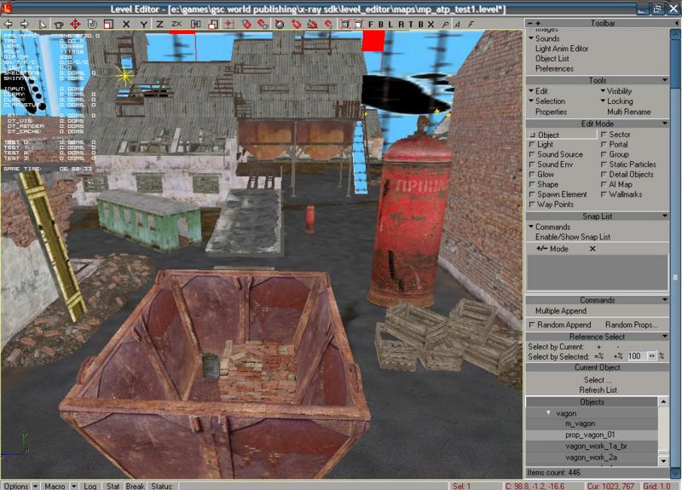This screenshot has width=682, height=490.
Task: Enable the Light edit mode checkbox
Action: [x=531, y=144]
